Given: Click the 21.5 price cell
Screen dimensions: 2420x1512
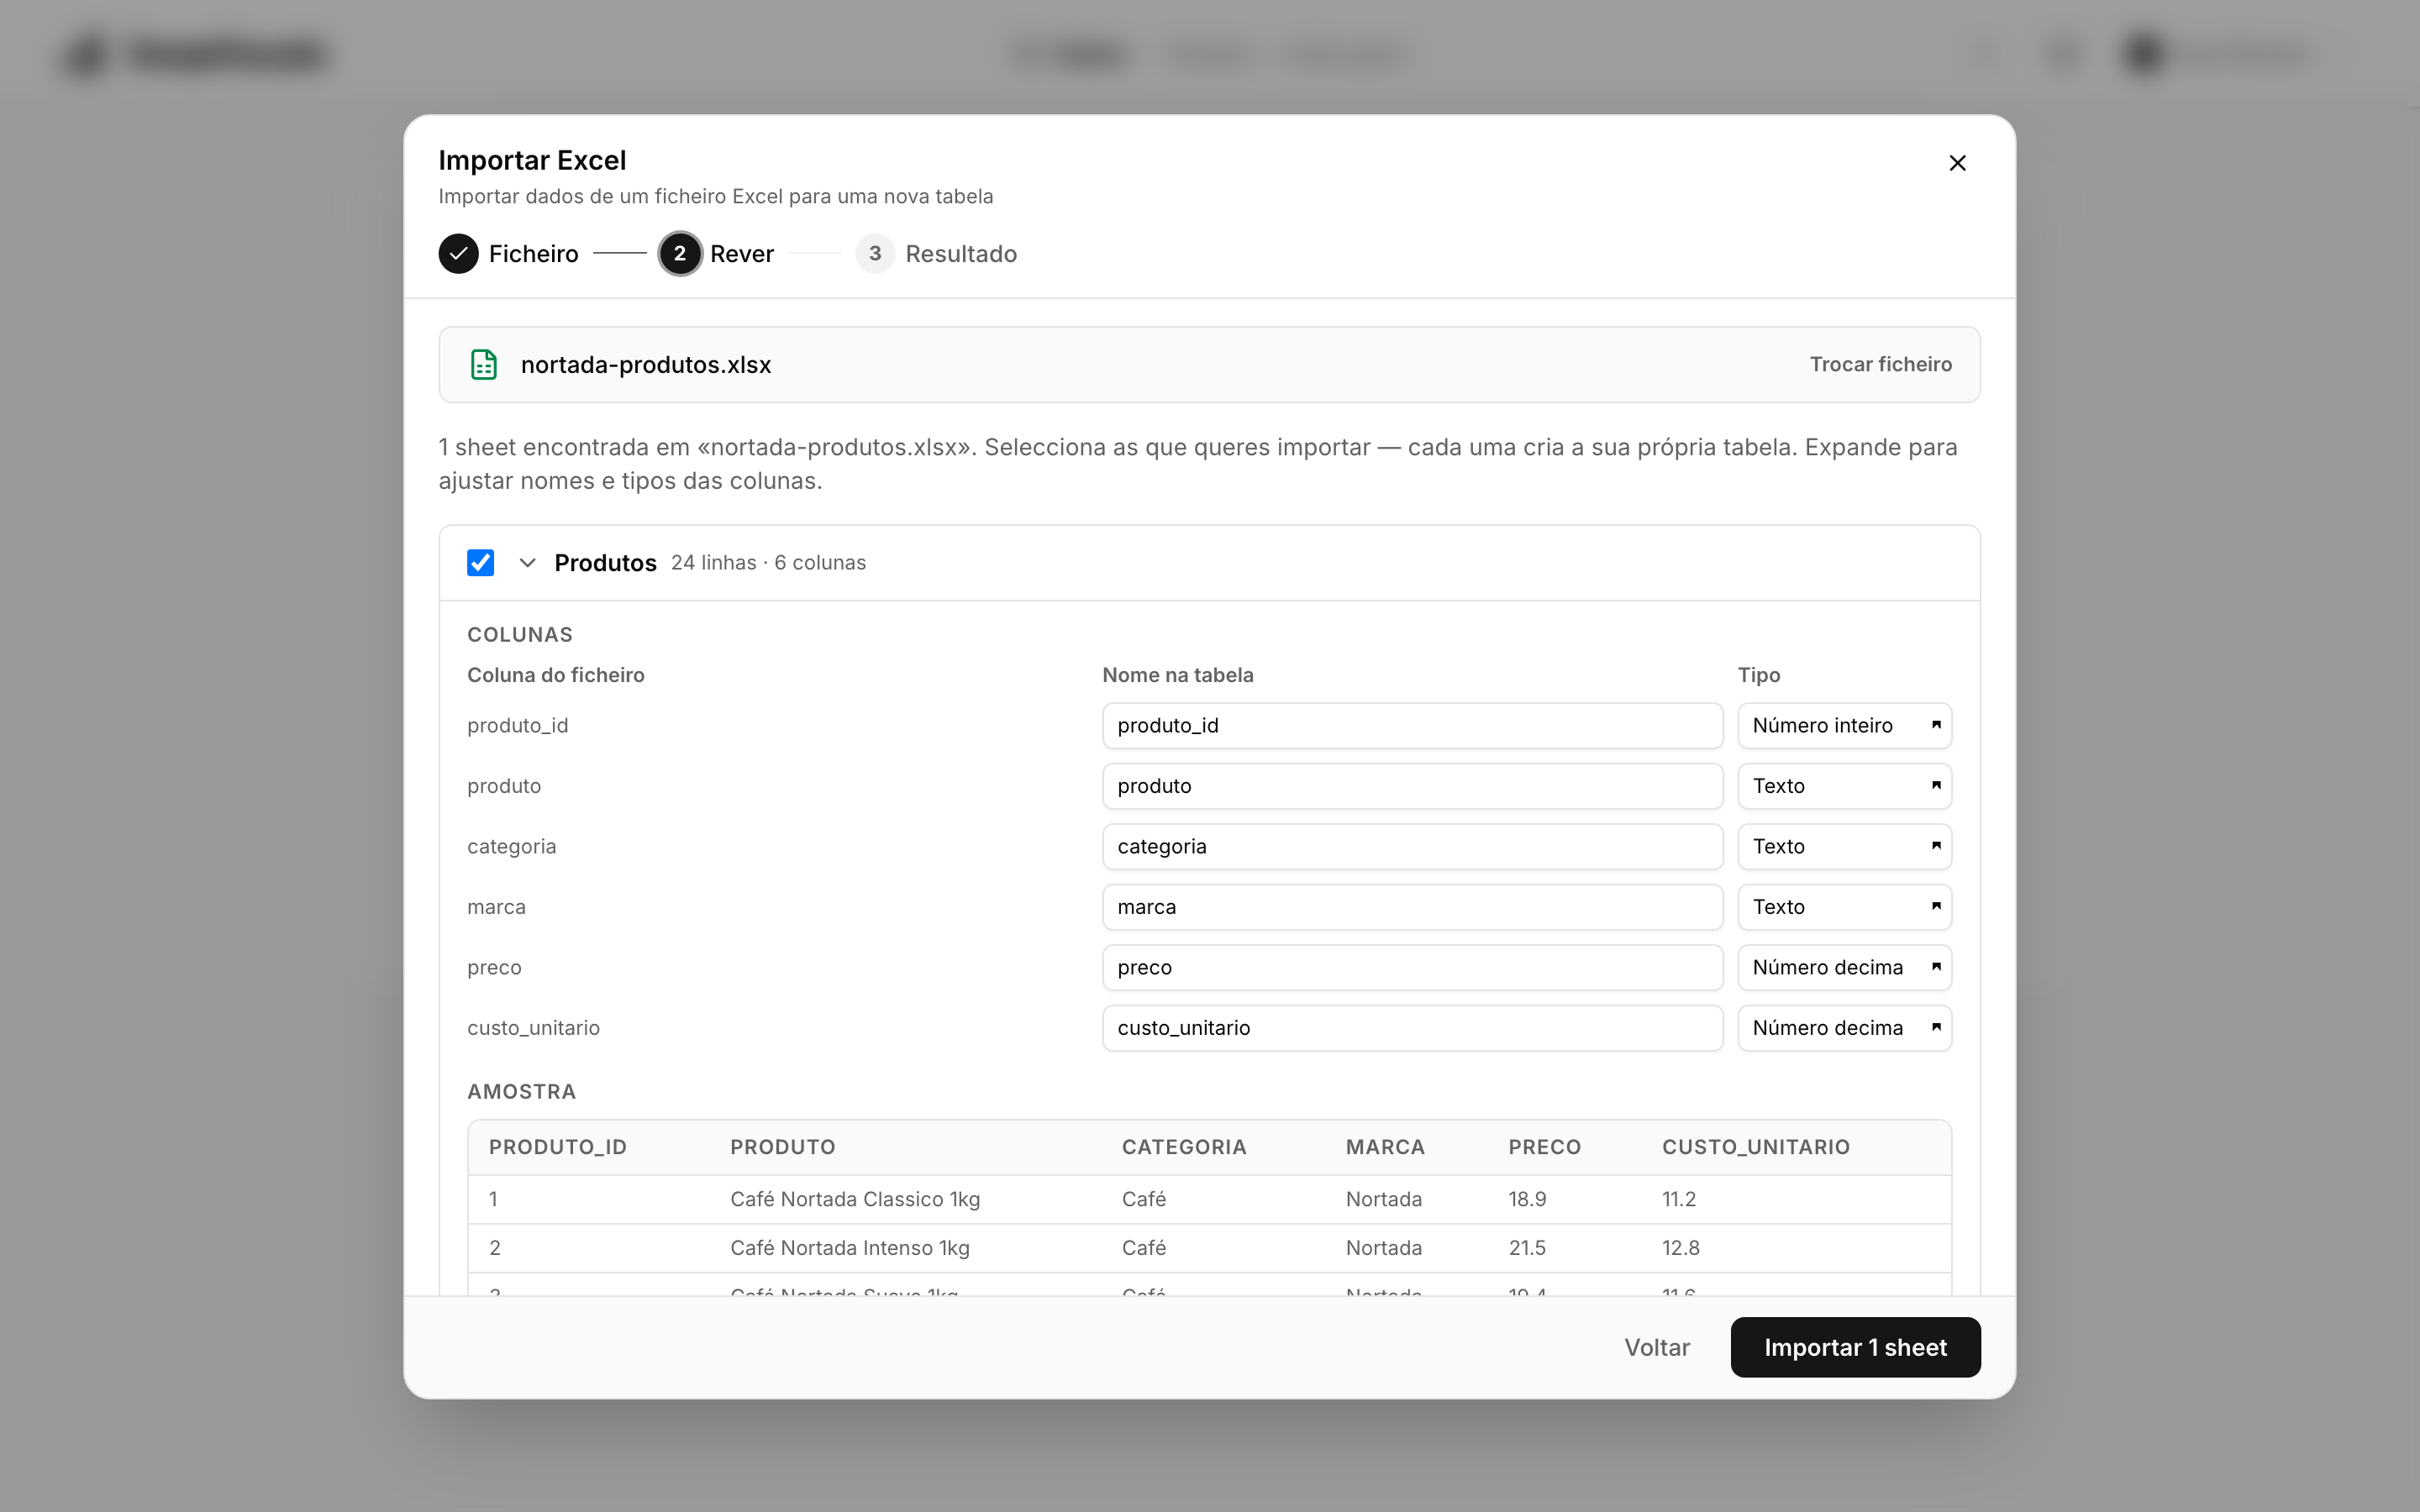Looking at the screenshot, I should click(1527, 1249).
